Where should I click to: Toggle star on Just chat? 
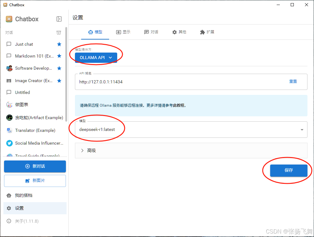point(59,44)
